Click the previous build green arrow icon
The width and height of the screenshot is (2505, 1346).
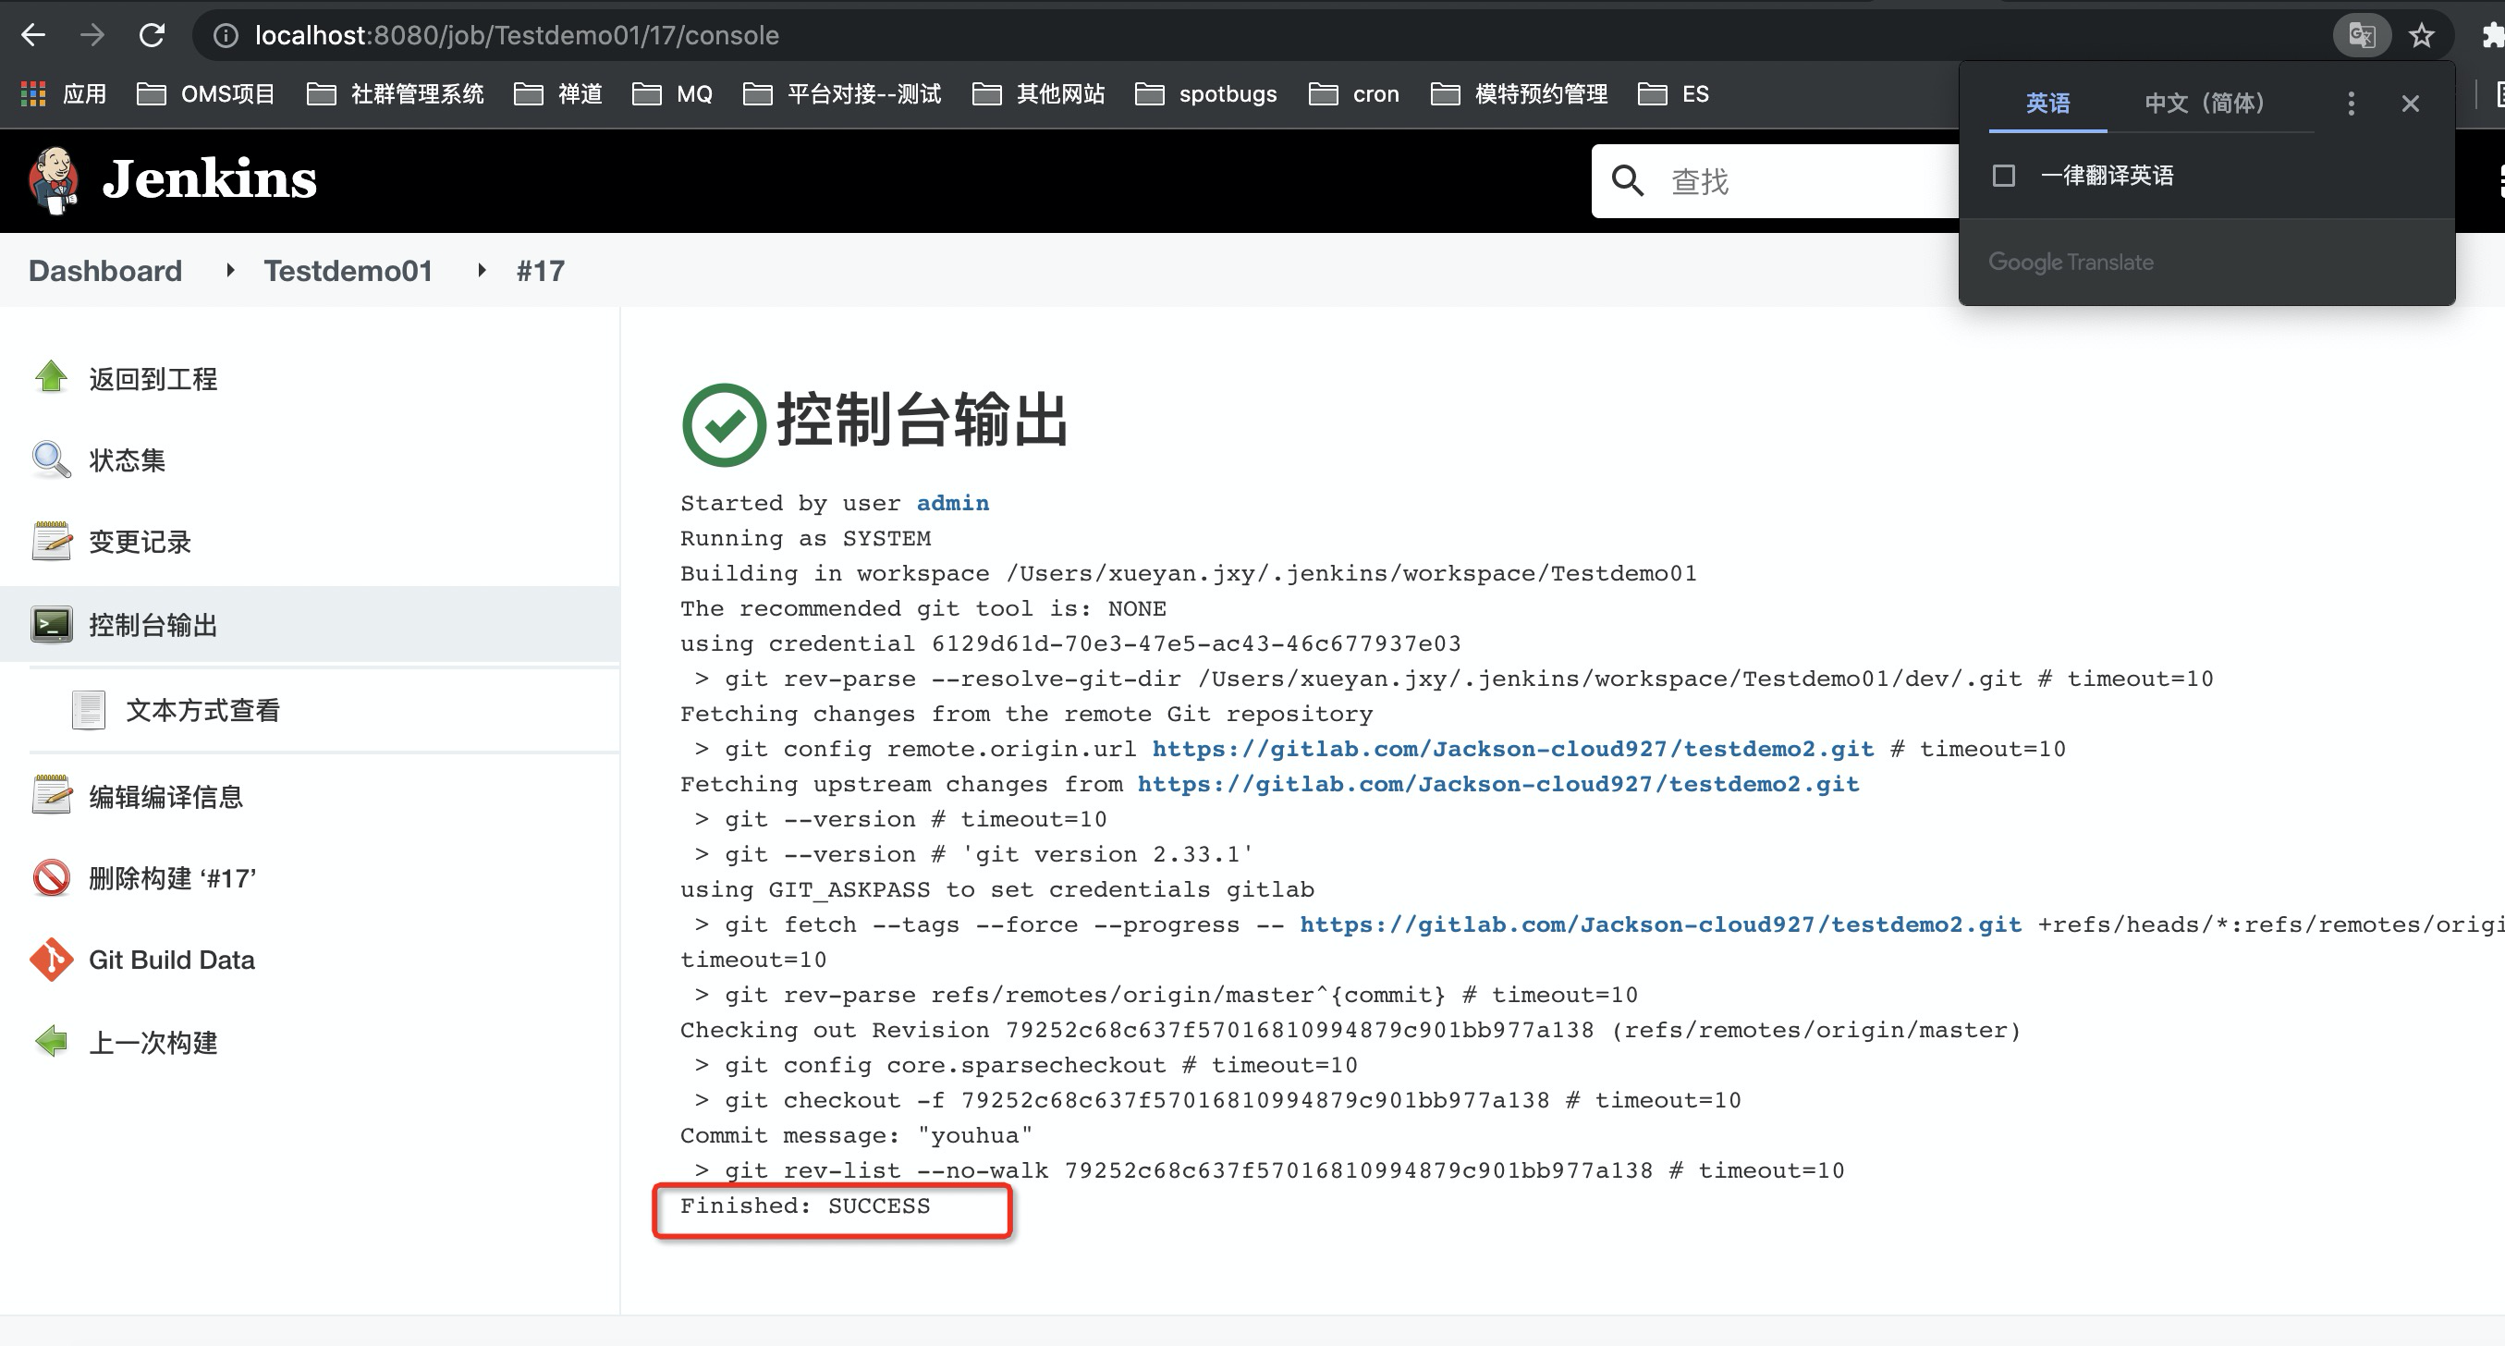51,1042
